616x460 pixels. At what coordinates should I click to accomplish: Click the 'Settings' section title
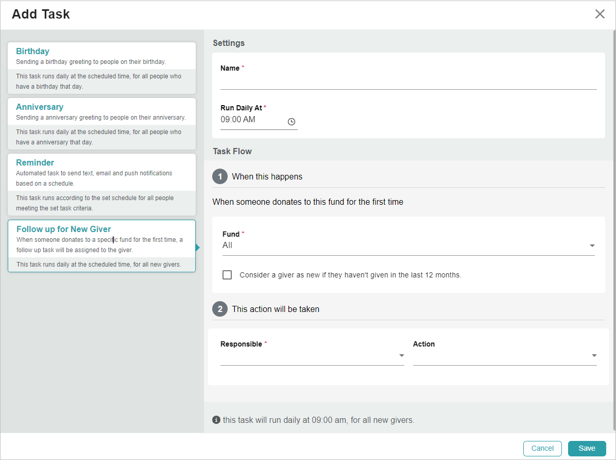(229, 43)
